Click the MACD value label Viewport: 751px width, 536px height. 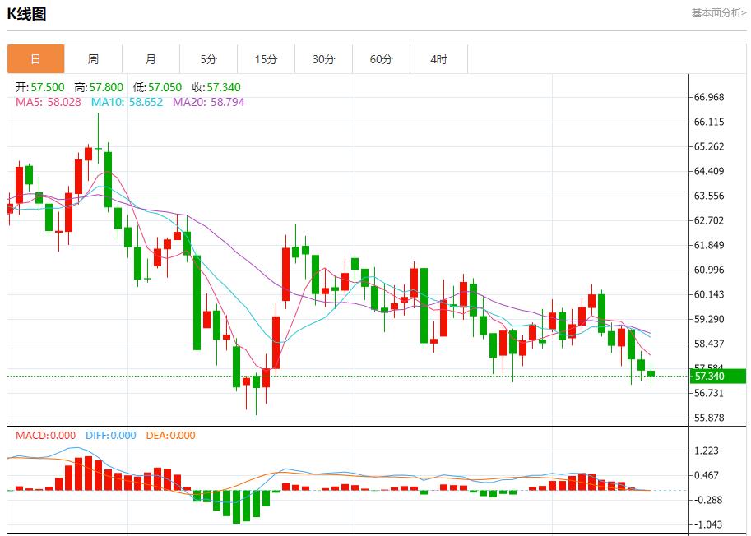(45, 436)
